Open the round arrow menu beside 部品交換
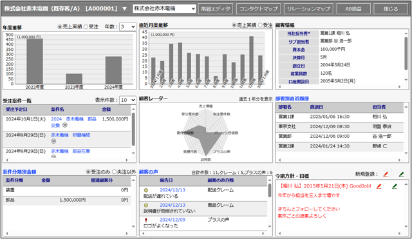412x239 pixels. coord(65,126)
